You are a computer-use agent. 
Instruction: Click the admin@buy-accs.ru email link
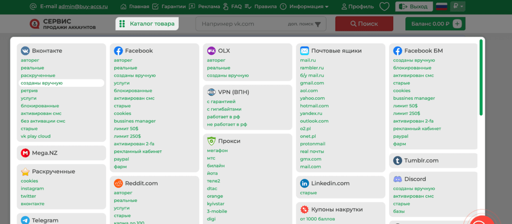tap(83, 7)
